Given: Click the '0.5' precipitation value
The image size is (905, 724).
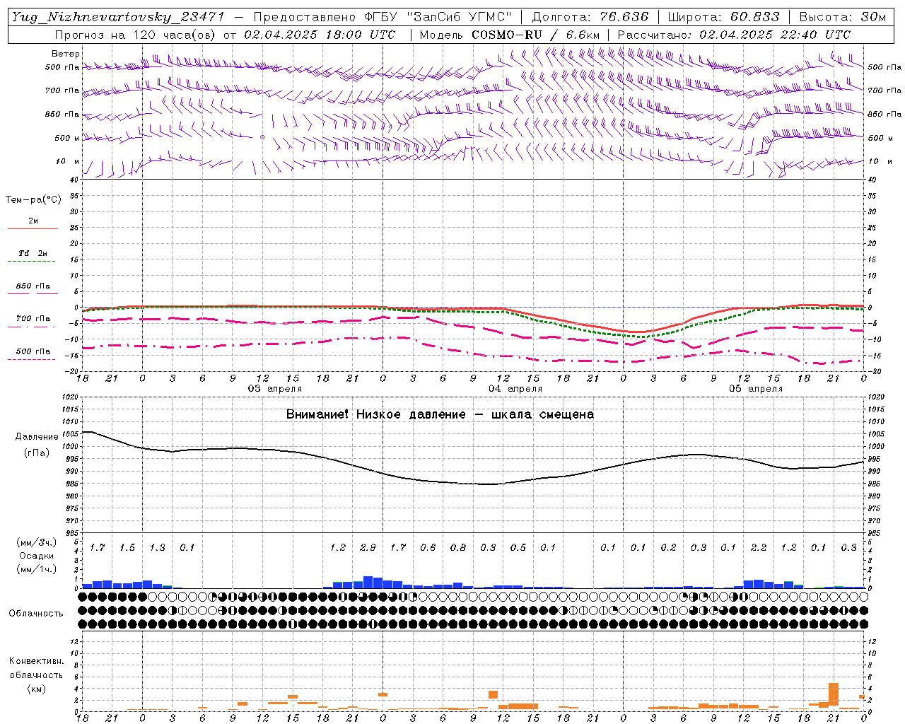Looking at the screenshot, I should [518, 548].
